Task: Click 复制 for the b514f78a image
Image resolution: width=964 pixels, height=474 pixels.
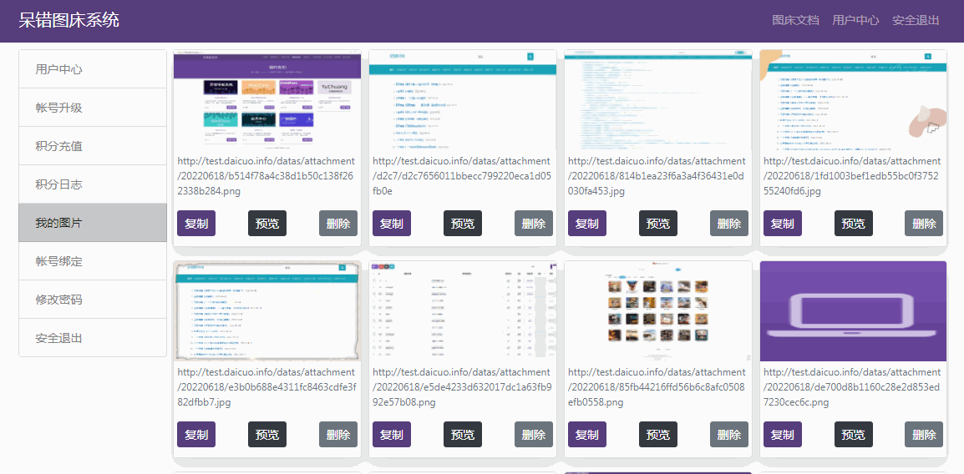Action: coord(196,224)
